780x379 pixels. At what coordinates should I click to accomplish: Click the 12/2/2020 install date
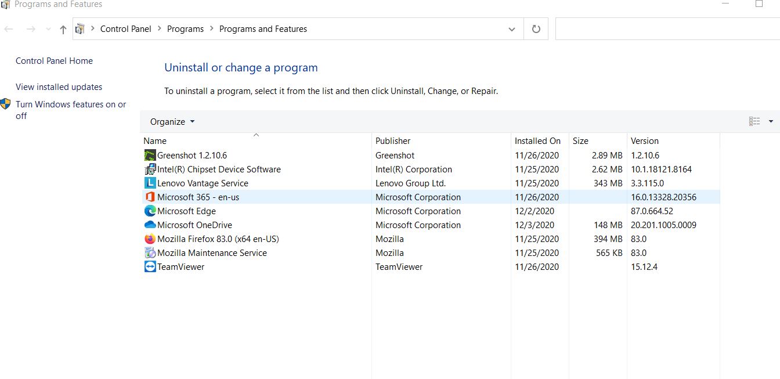click(535, 211)
